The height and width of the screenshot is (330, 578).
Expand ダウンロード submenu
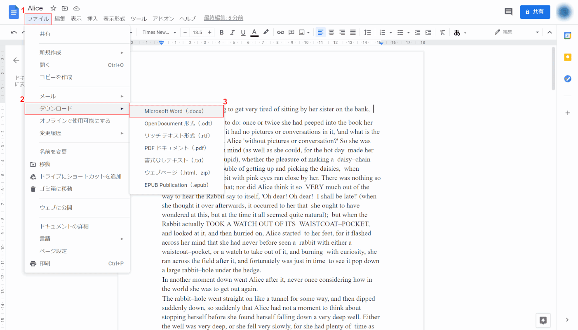click(77, 108)
